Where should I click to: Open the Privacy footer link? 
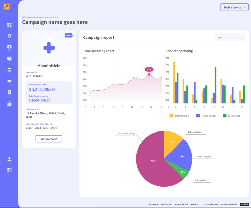click(194, 204)
